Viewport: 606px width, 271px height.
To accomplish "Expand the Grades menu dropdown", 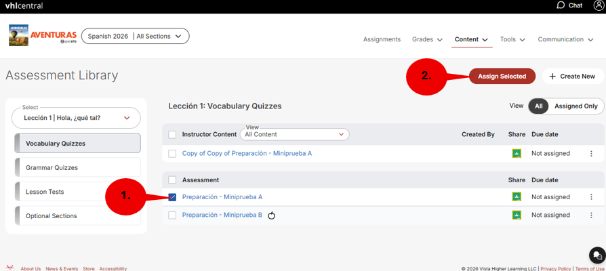I will point(427,39).
